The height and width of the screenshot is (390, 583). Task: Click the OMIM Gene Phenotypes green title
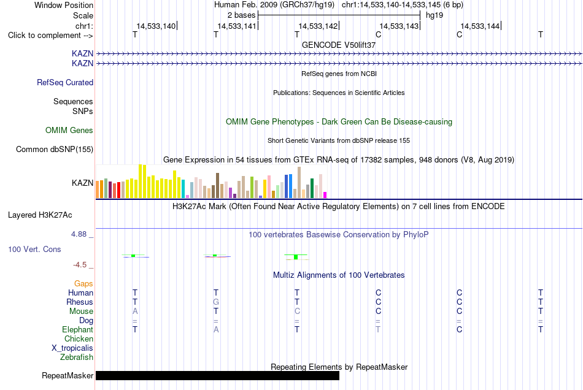click(x=339, y=122)
